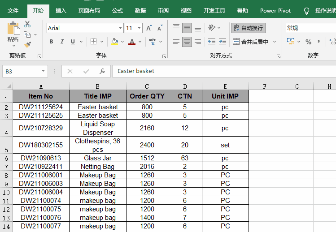Open the borders dropdown arrow

102,42
